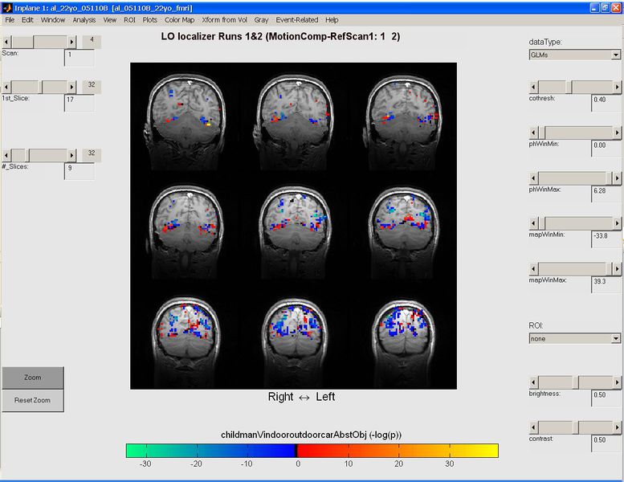624x482 pixels.
Task: Open the ROI menu
Action: coord(129,19)
